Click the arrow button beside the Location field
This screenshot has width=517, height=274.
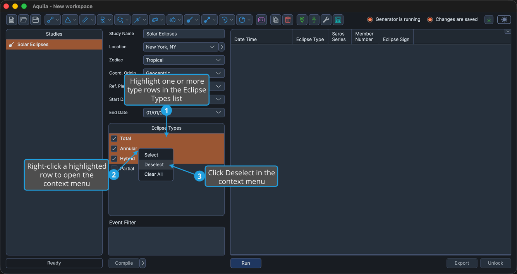coord(222,47)
